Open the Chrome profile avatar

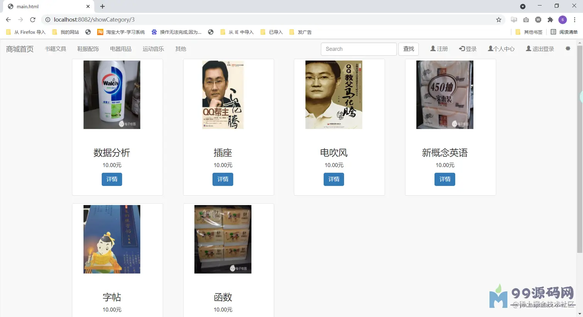pyautogui.click(x=563, y=20)
